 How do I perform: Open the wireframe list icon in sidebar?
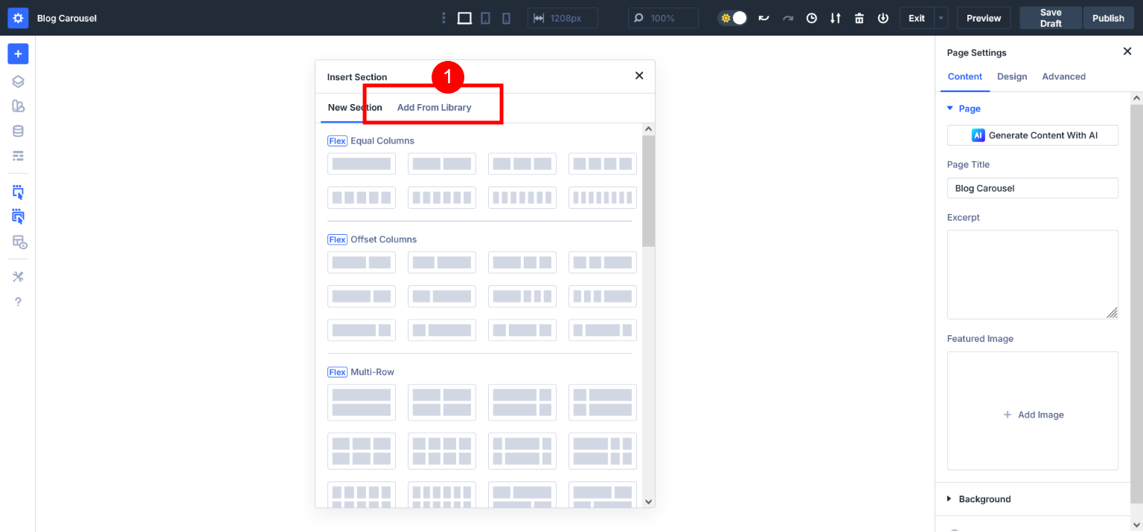click(x=18, y=155)
